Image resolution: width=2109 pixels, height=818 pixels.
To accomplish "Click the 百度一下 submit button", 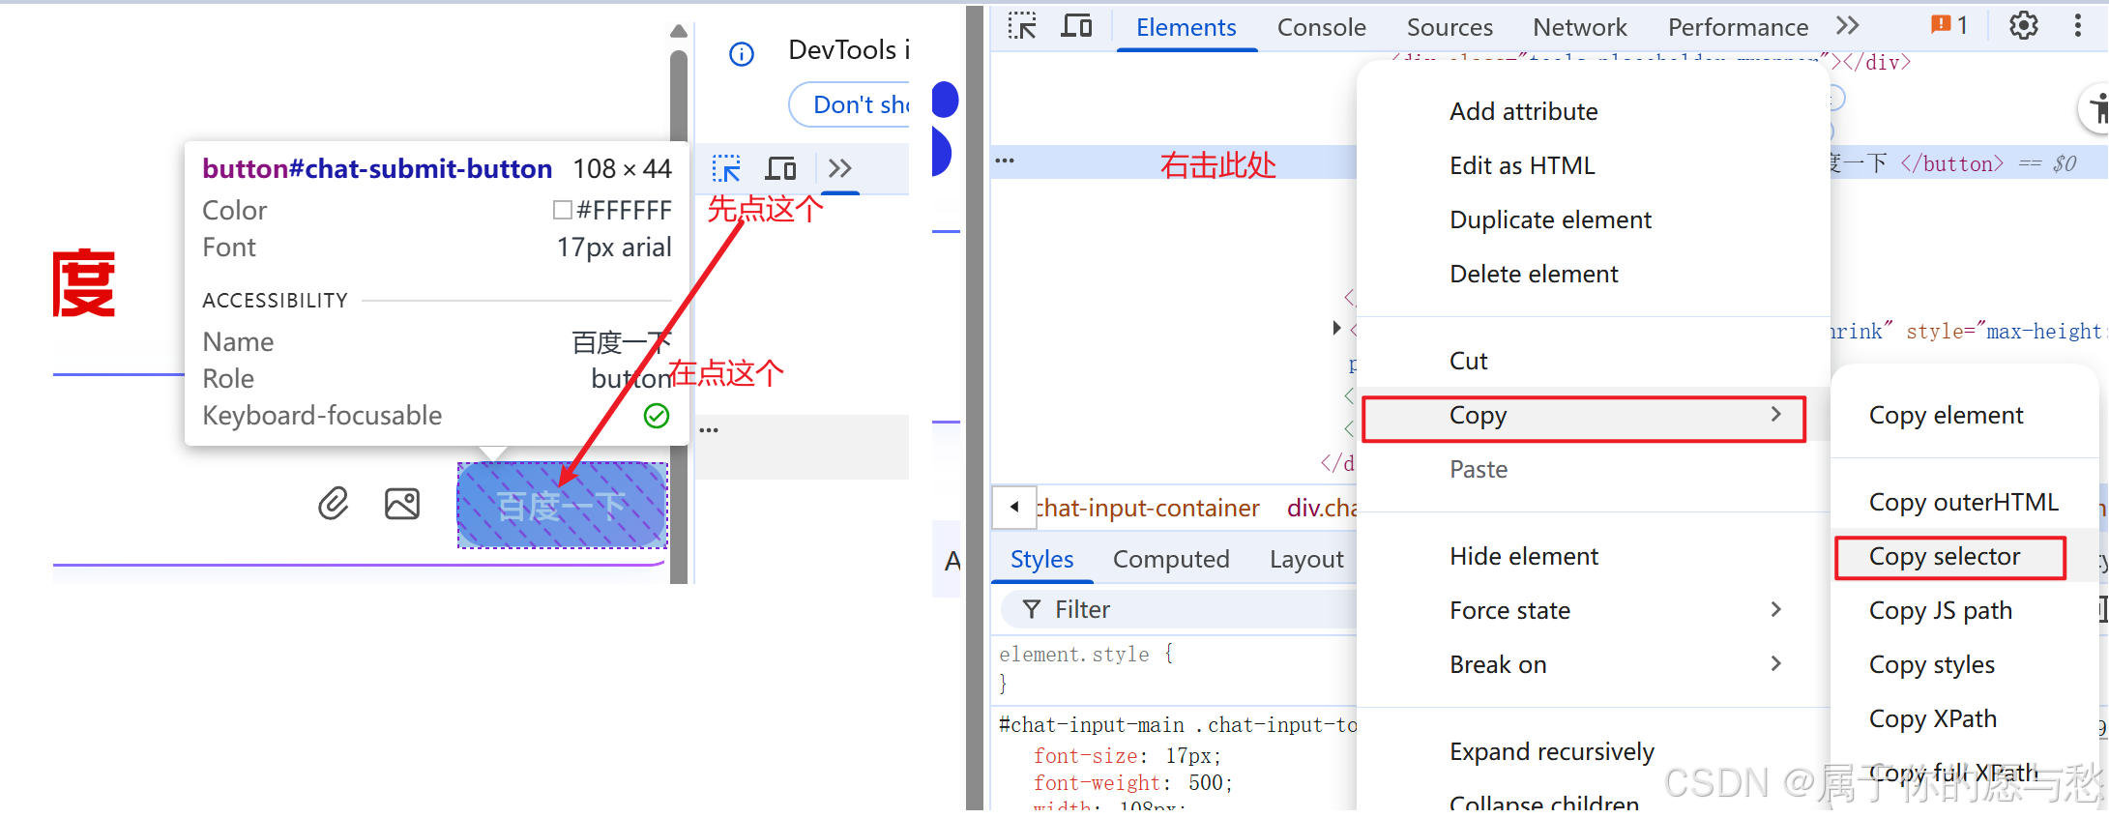I will [562, 505].
